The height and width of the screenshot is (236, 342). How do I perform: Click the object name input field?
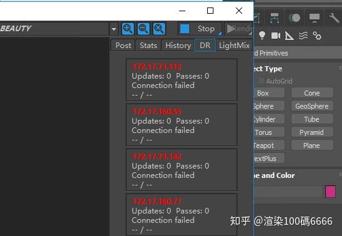click(288, 192)
